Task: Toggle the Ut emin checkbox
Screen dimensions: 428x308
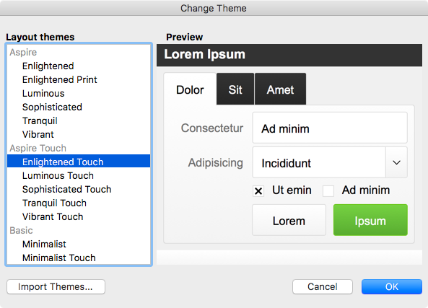Action: tap(258, 191)
